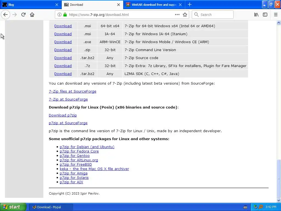The image size is (281, 211).
Task: Select the 7-Zip Download tab
Action: [92, 5]
